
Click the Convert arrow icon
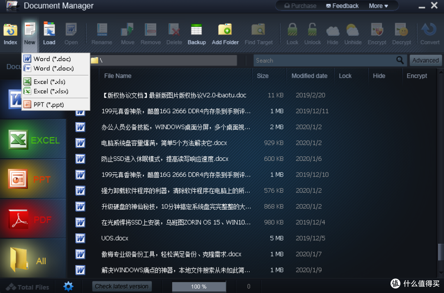(x=429, y=30)
